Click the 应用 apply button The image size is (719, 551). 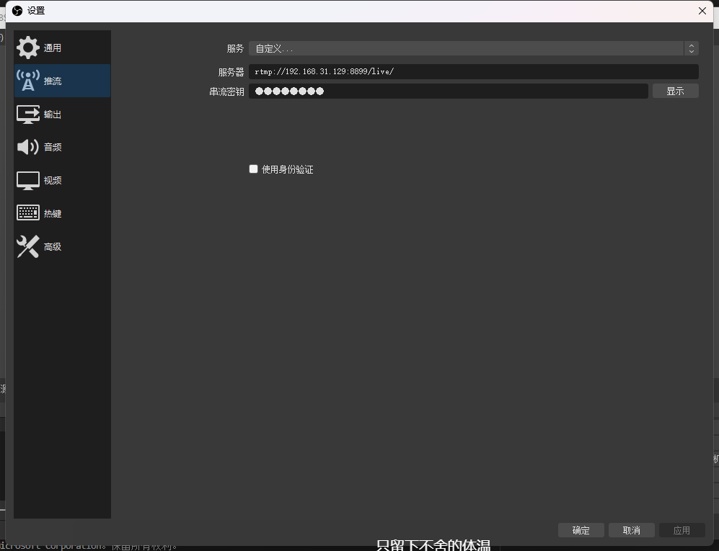(x=681, y=530)
